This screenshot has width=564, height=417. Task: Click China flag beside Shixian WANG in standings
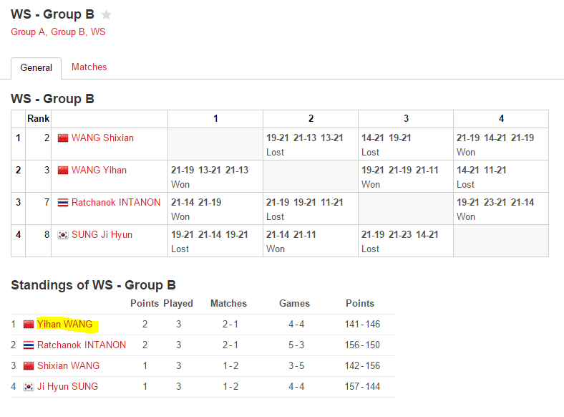29,365
